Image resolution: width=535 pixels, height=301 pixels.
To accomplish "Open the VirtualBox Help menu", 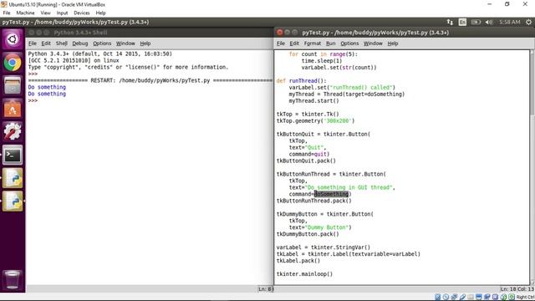I will [x=100, y=13].
